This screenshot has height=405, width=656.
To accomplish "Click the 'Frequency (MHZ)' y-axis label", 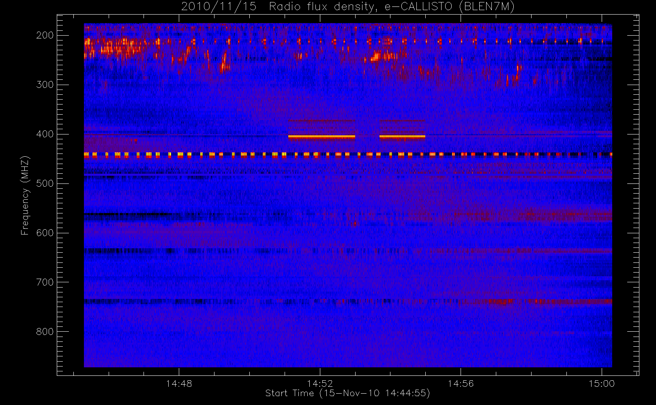I will 25,195.
